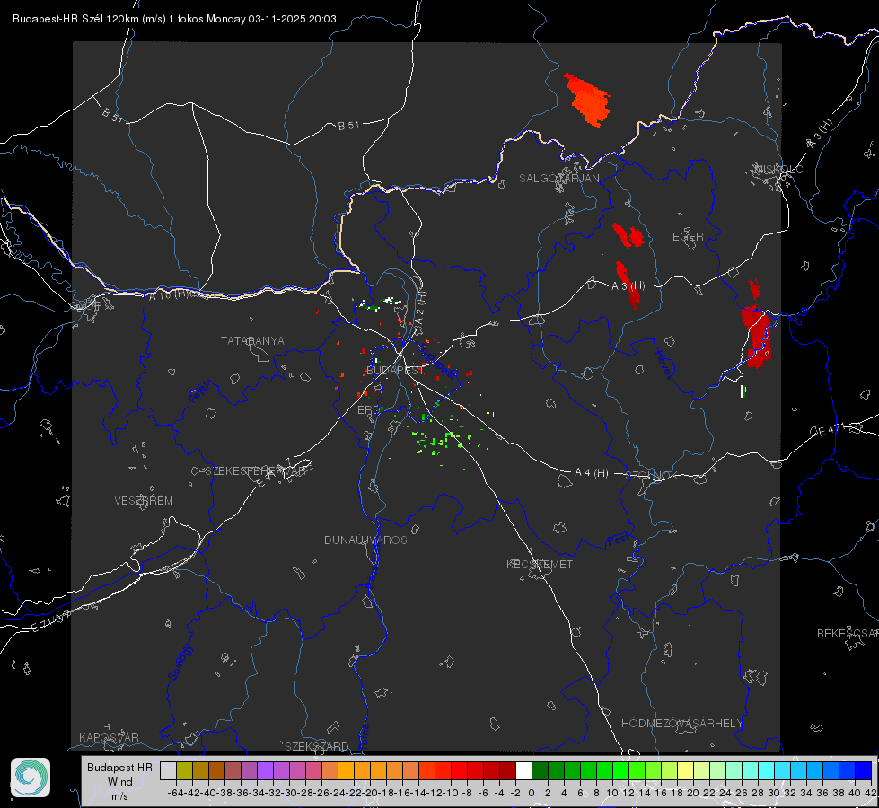This screenshot has height=808, width=879.
Task: Click legend scale value '-64'
Action: point(175,793)
